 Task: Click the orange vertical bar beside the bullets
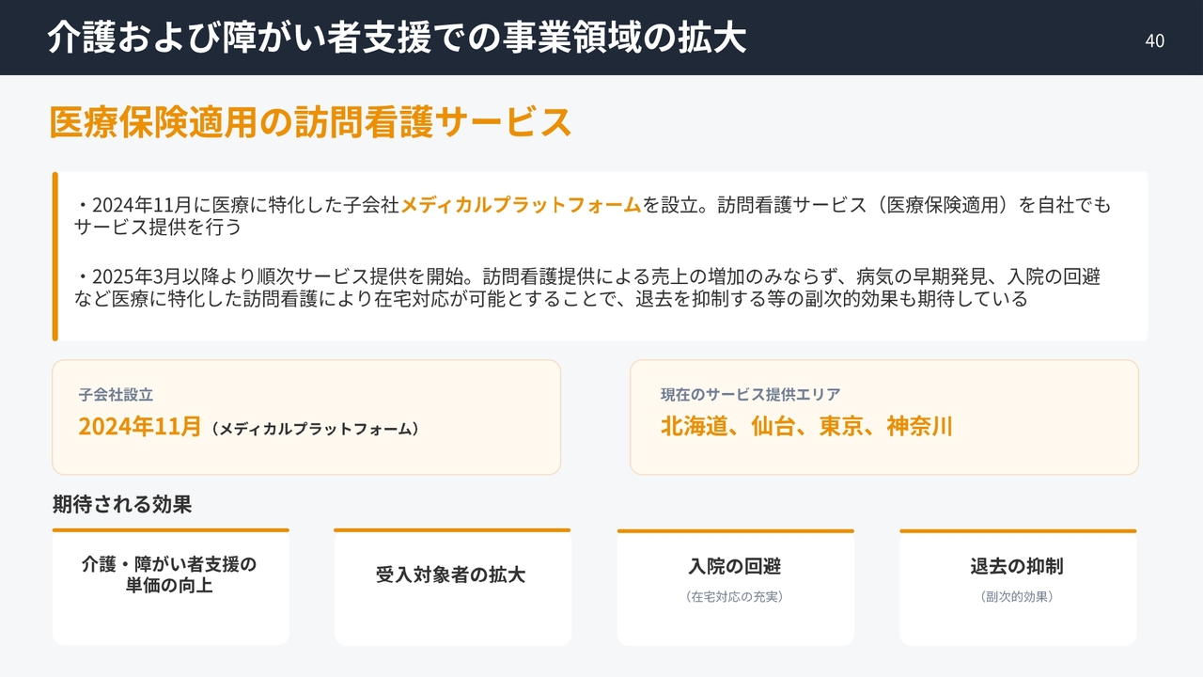click(x=55, y=257)
